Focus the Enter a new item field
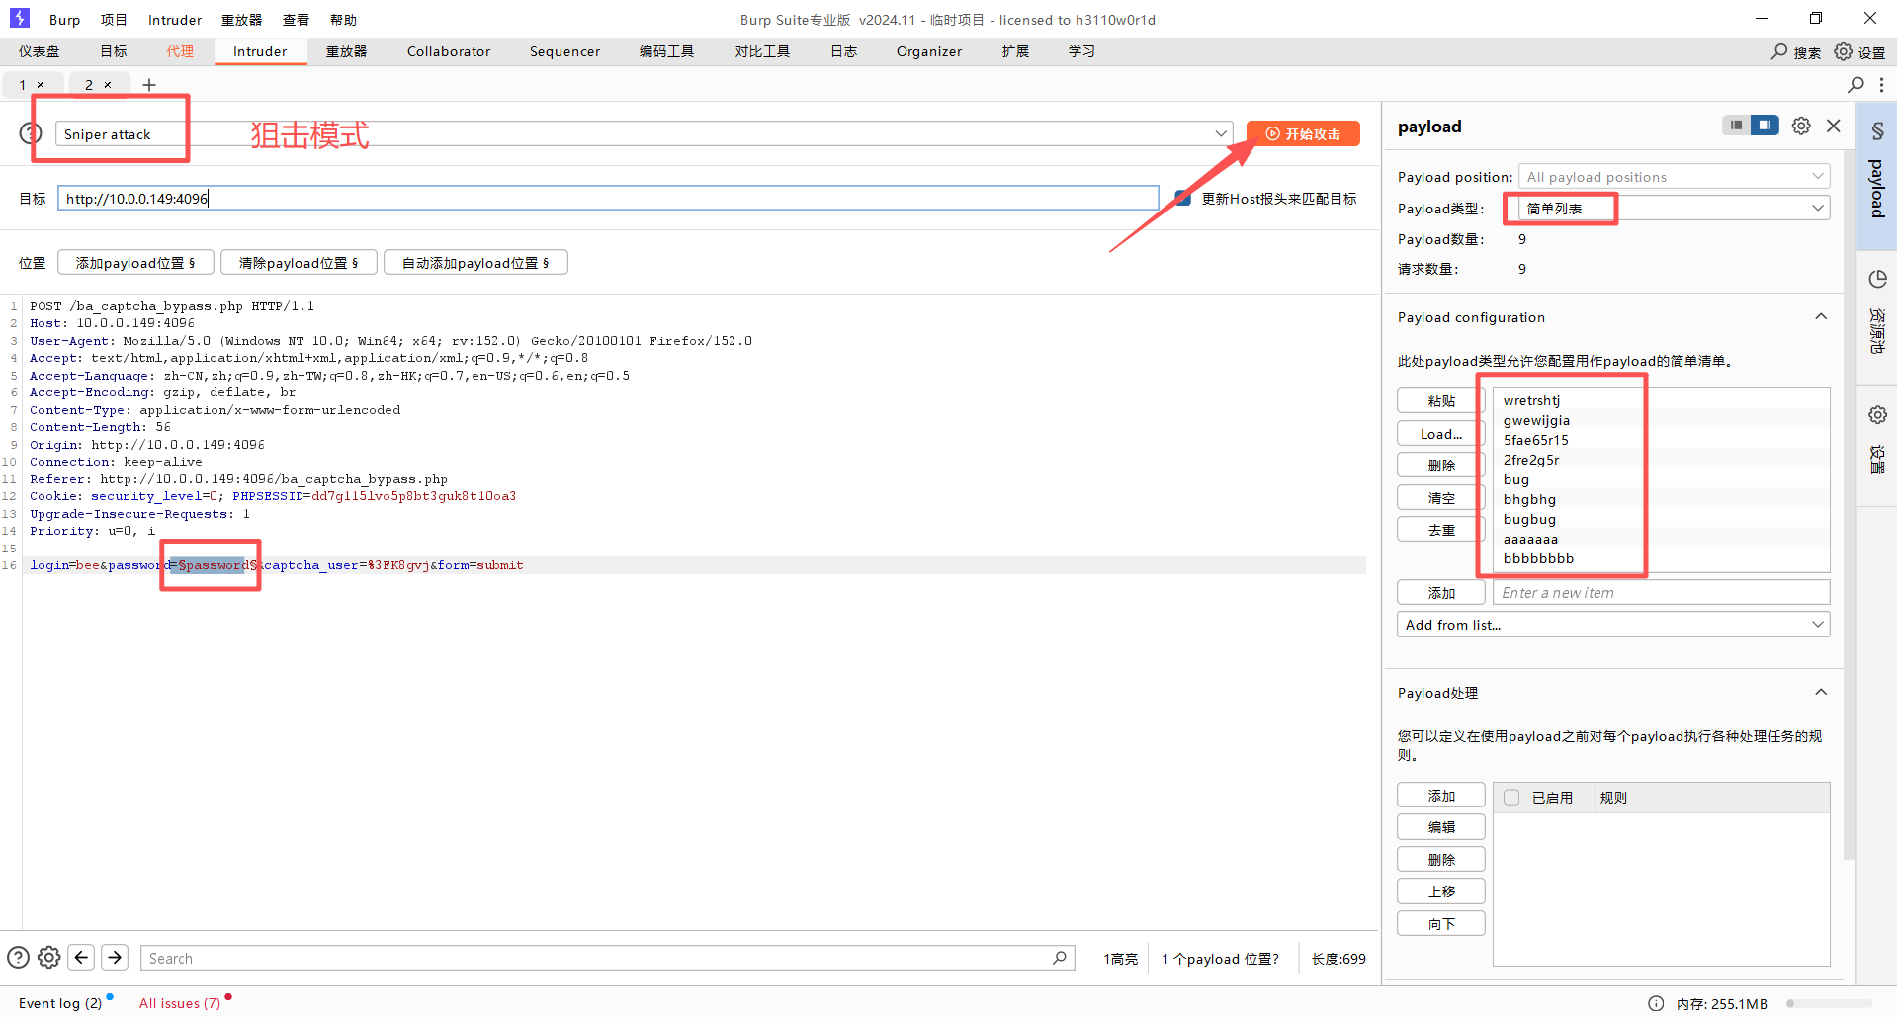Viewport: 1898px width, 1018px height. coord(1662,593)
